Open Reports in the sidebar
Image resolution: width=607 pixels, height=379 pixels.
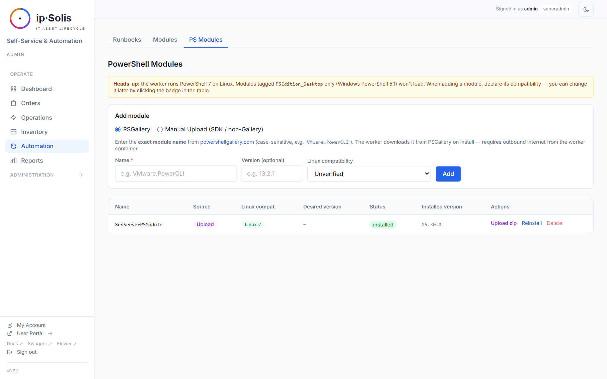[x=47, y=160]
